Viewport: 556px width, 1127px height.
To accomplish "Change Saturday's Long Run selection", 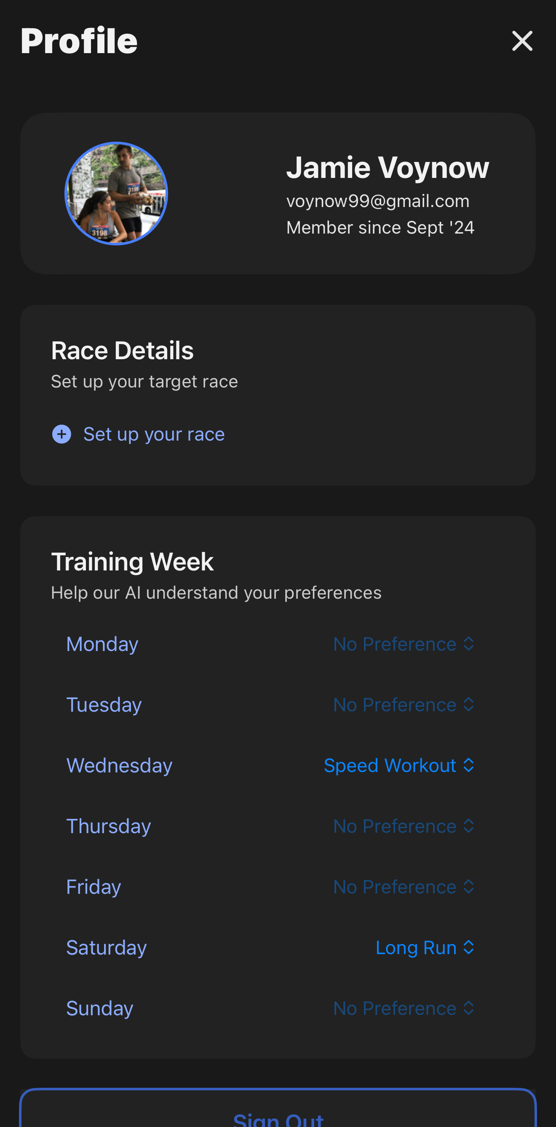I will (425, 948).
